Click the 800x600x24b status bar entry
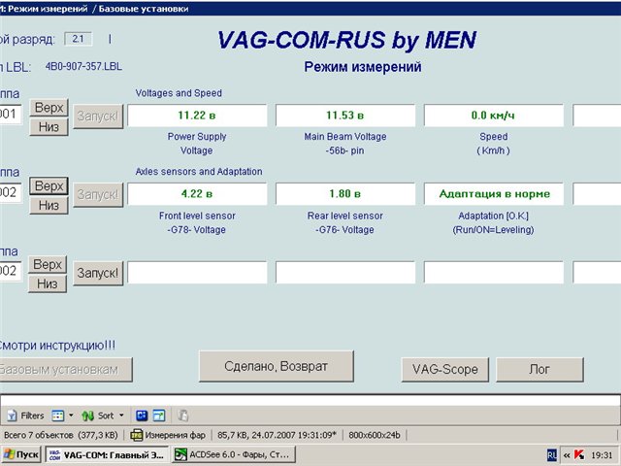The image size is (621, 466). tap(375, 435)
